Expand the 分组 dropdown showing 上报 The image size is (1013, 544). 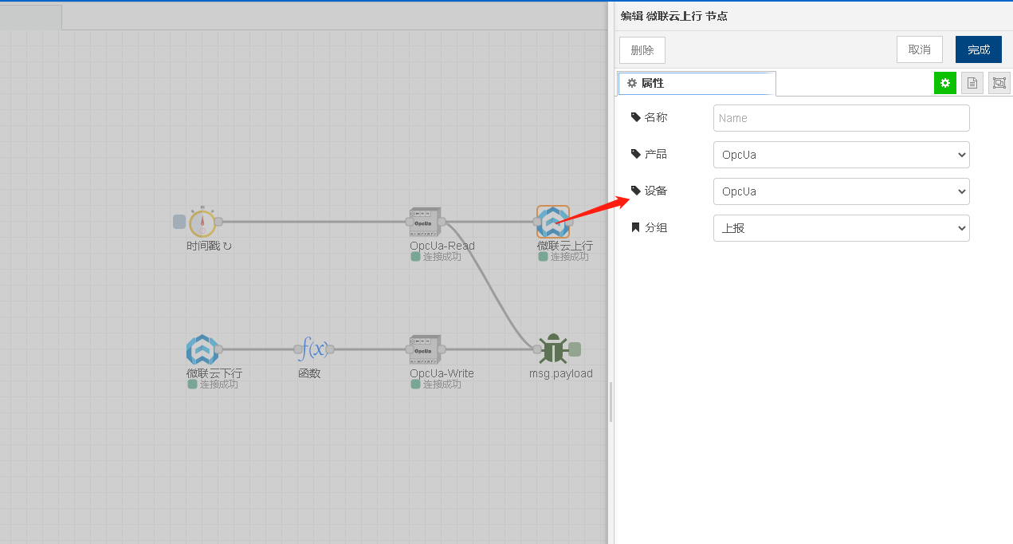[x=842, y=228]
